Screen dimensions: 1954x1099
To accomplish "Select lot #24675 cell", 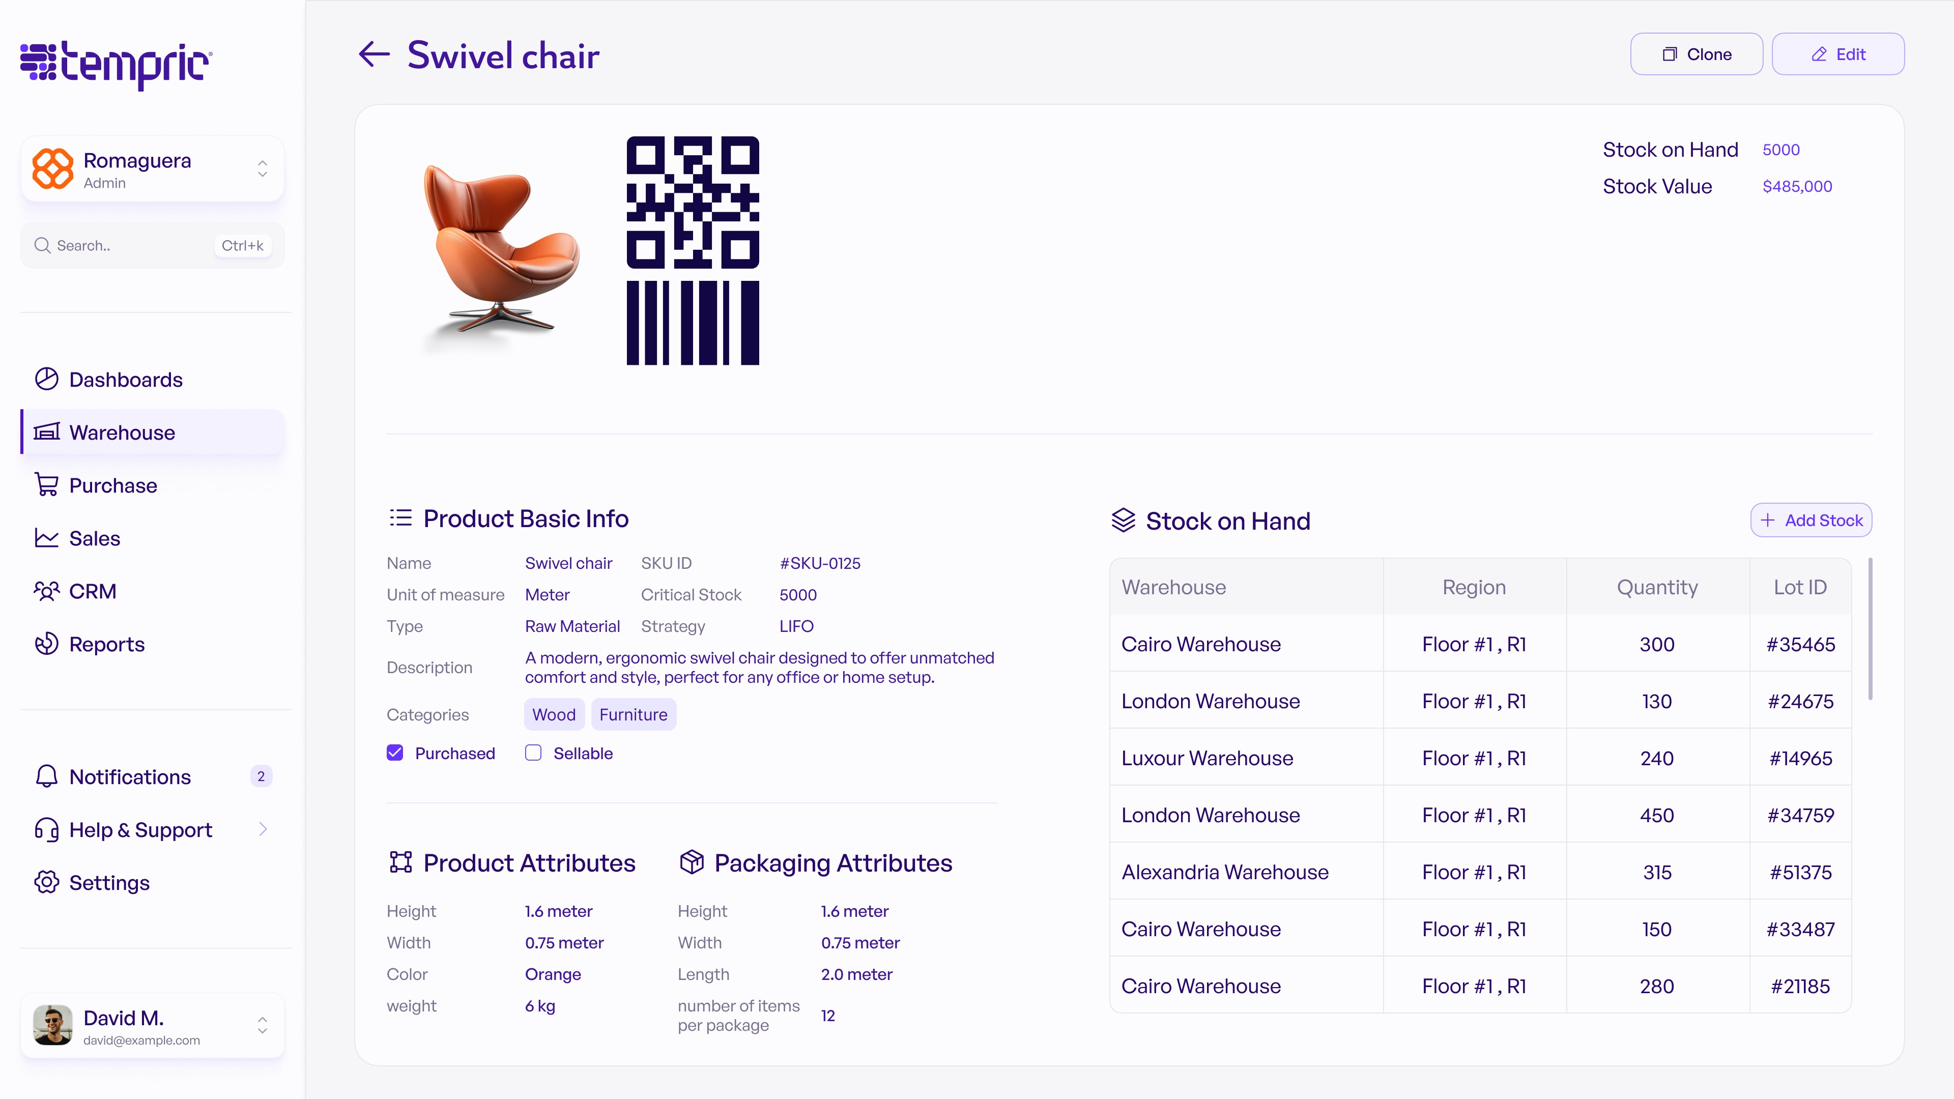I will point(1801,701).
